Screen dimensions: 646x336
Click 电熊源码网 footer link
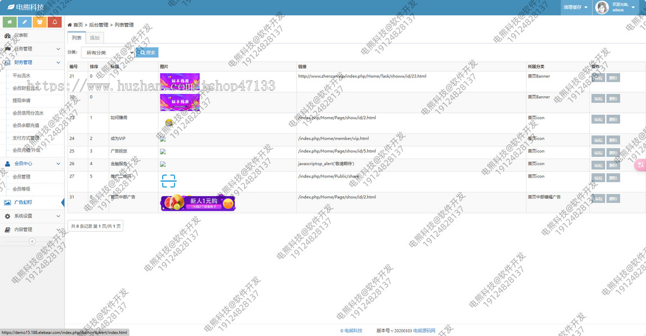424,331
